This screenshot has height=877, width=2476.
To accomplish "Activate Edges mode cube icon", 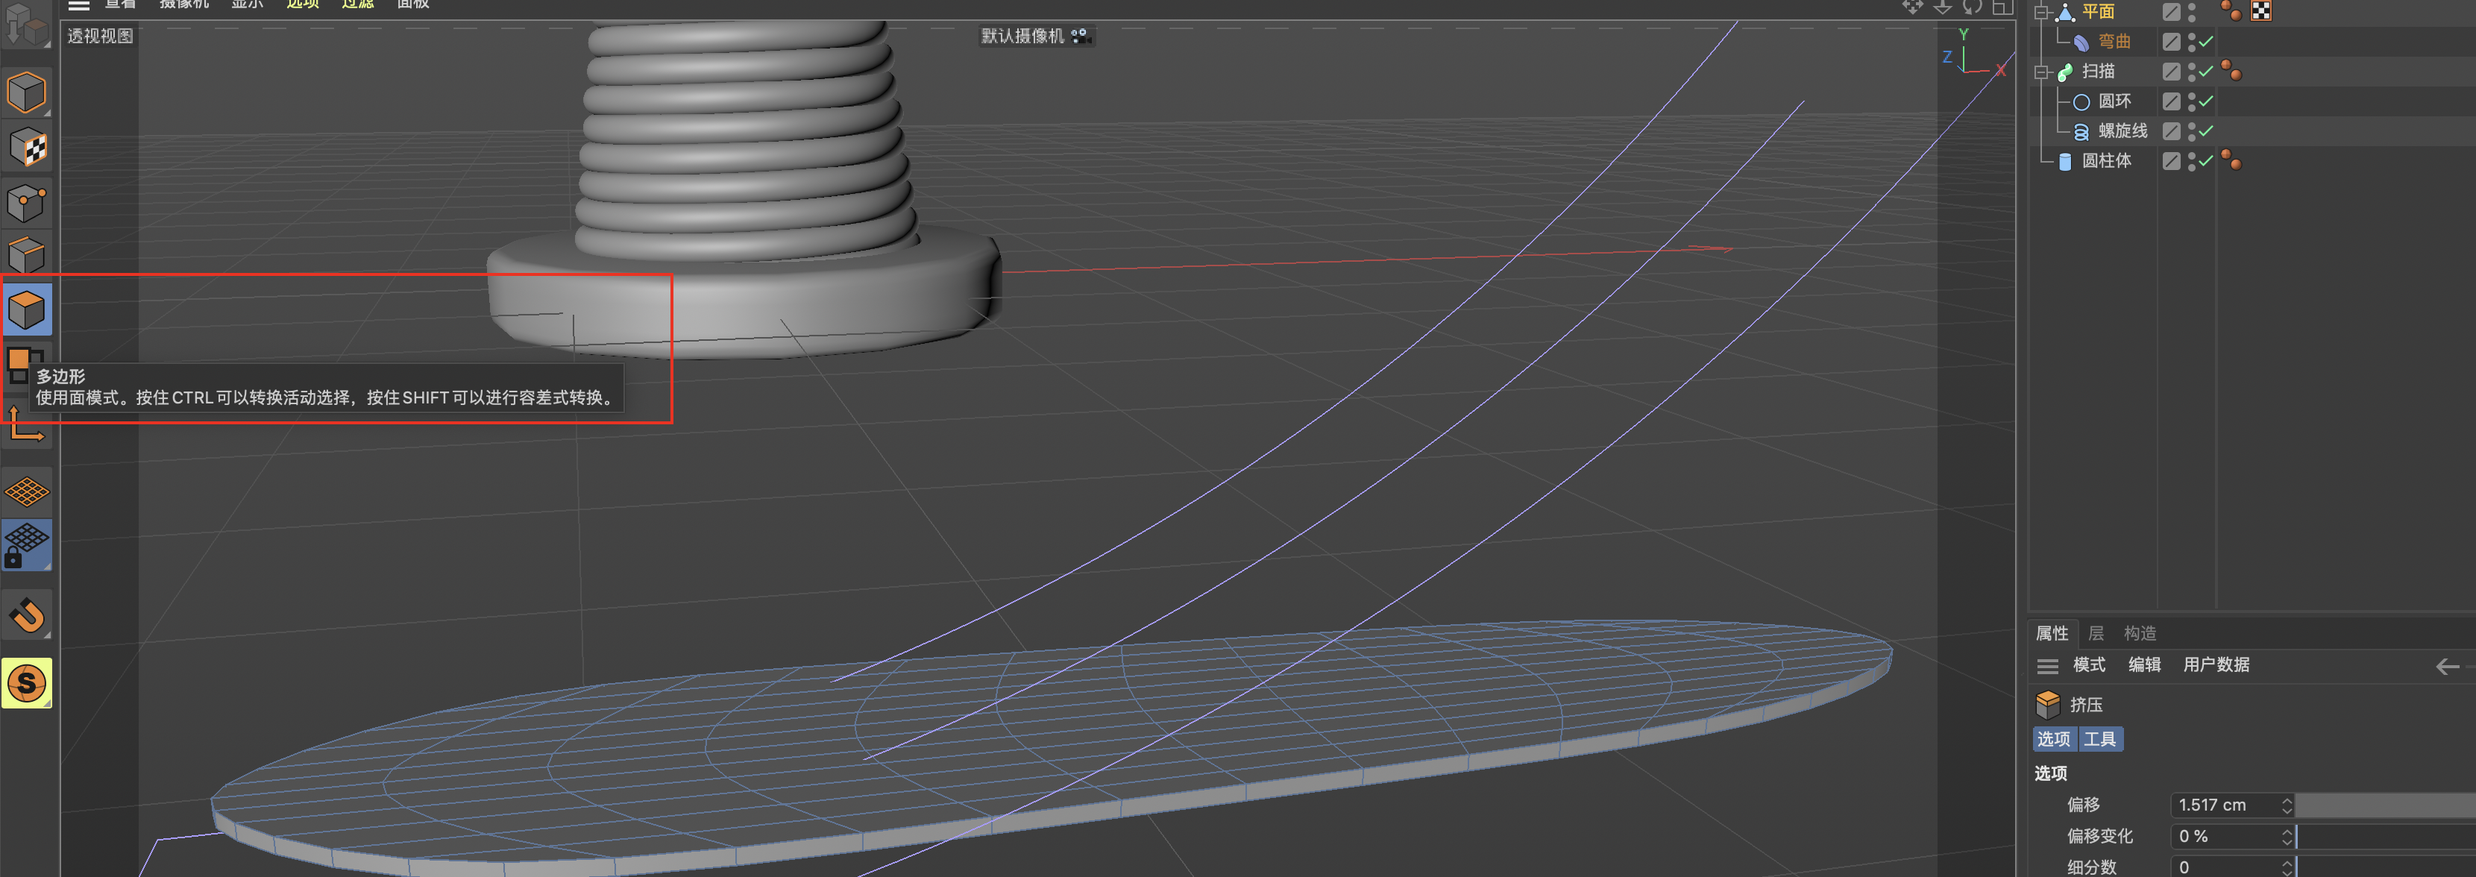I will [x=26, y=255].
